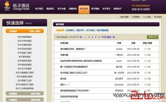Select 桔子三元桥酒店精选 in the sidebar
This screenshot has height=102, width=166.
pos(25,88)
